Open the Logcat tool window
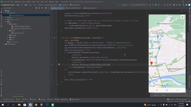The image size is (191, 107). (50, 99)
